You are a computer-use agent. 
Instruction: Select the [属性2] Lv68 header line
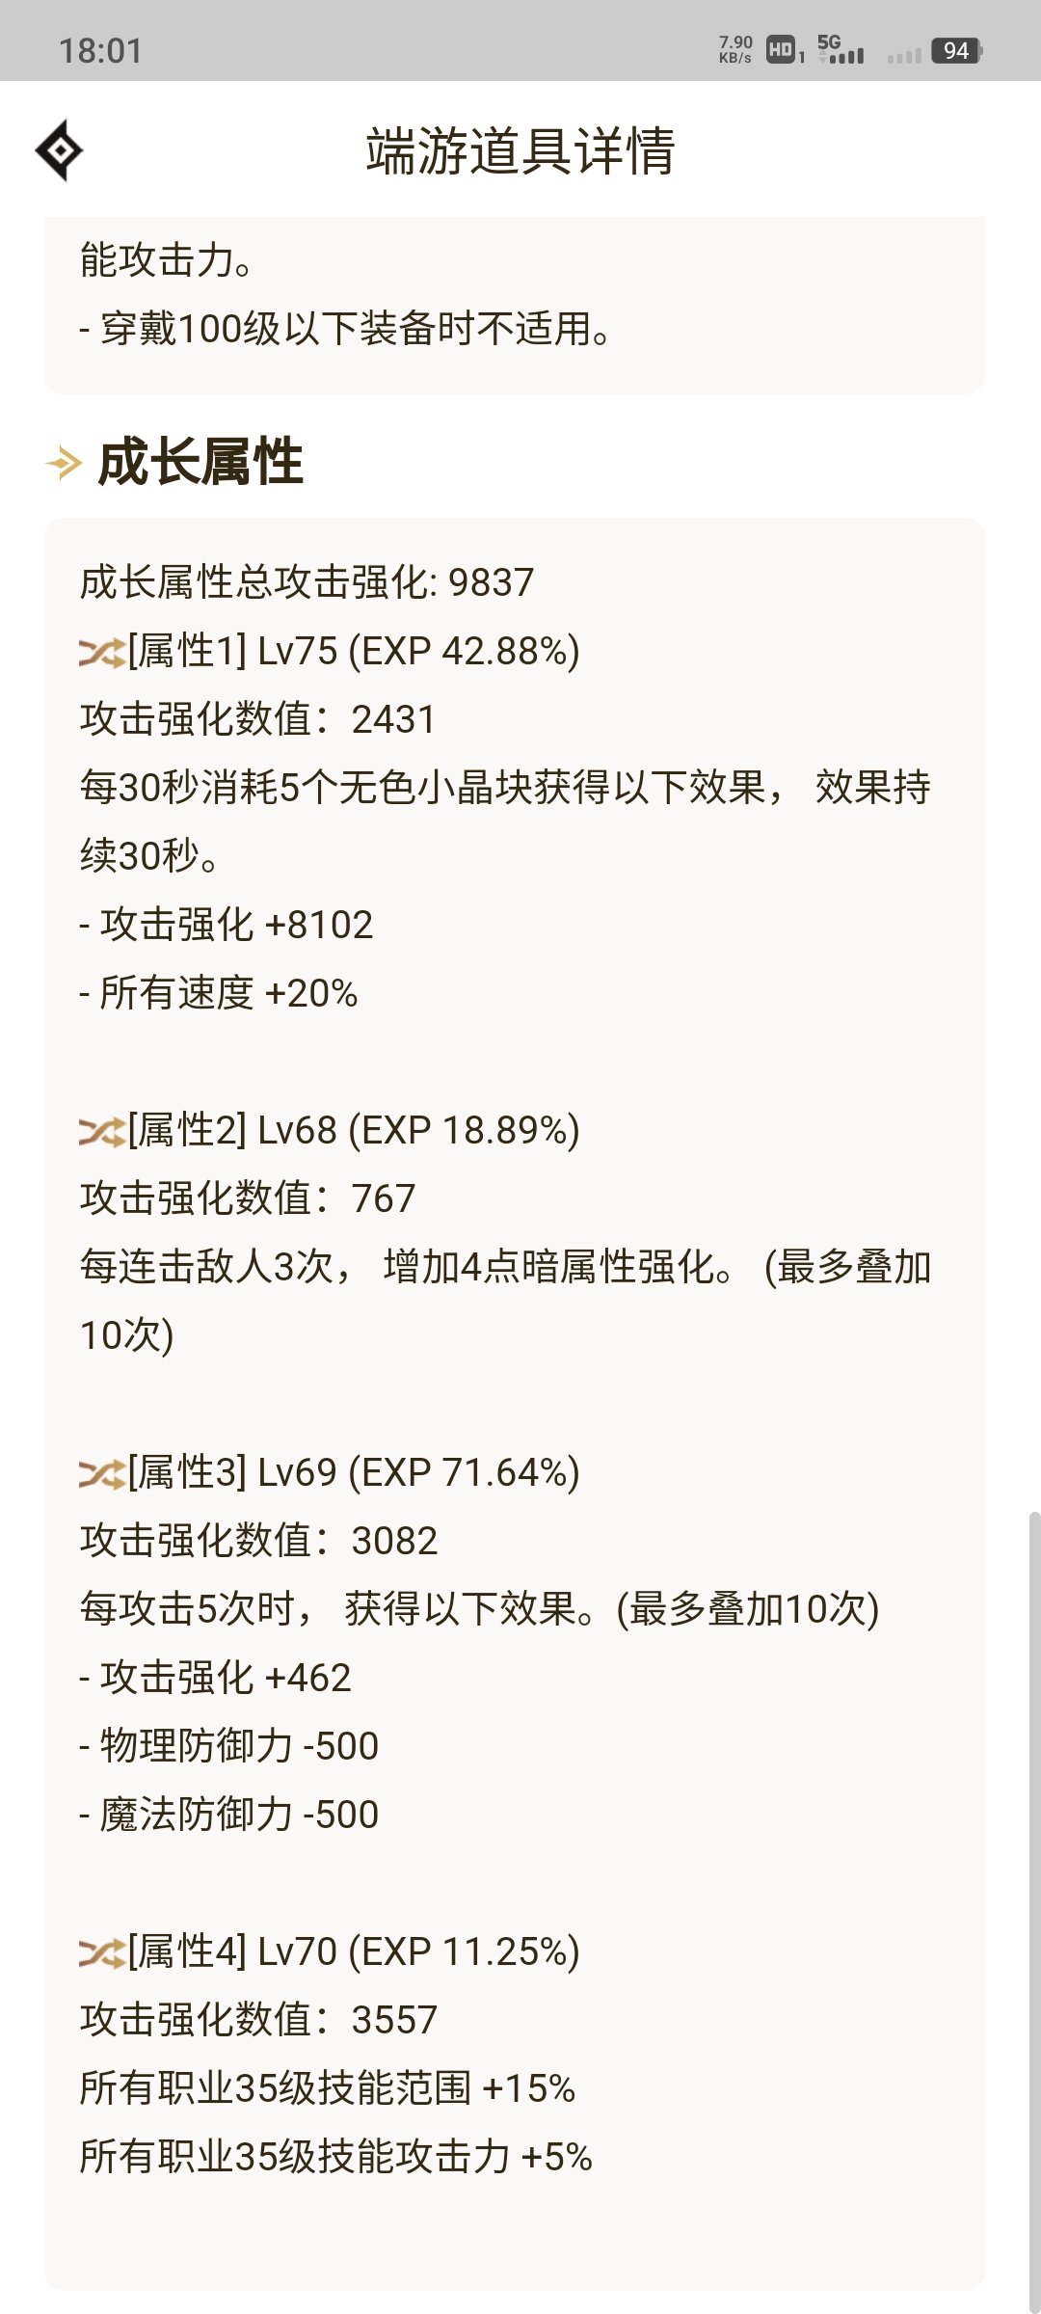330,1131
